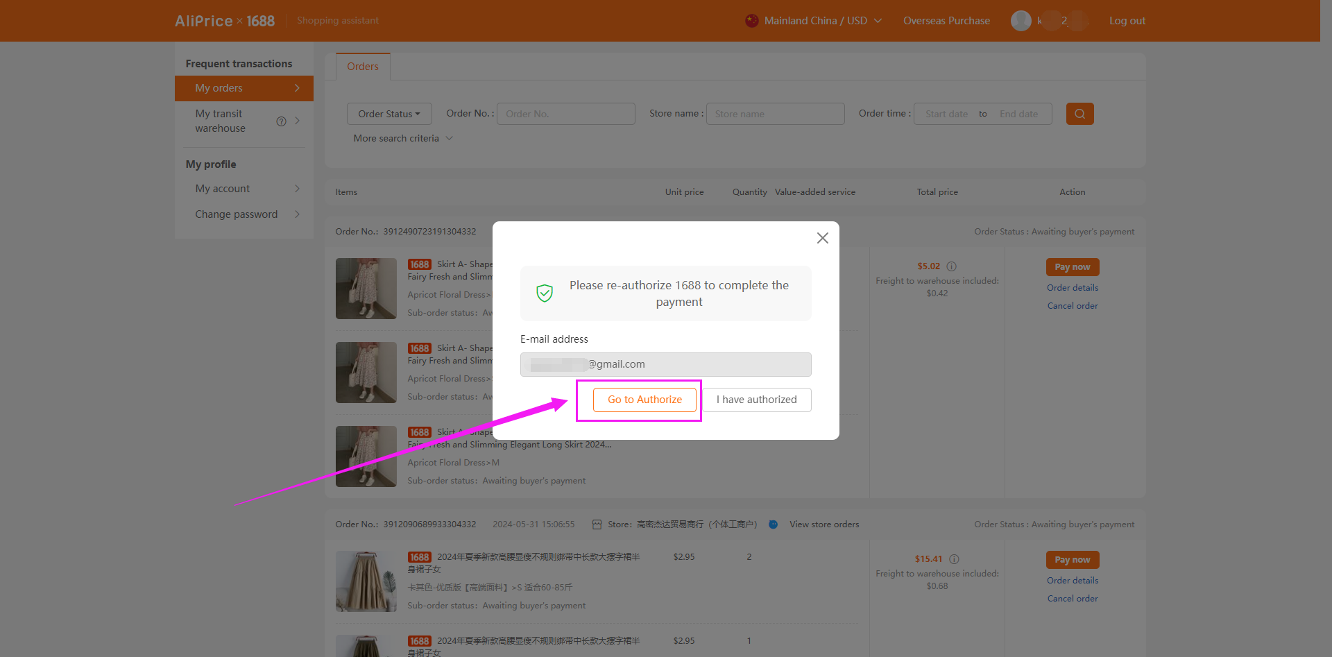This screenshot has width=1332, height=657.
Task: Click the 1688 badge on the khaki skirt item
Action: tap(420, 557)
